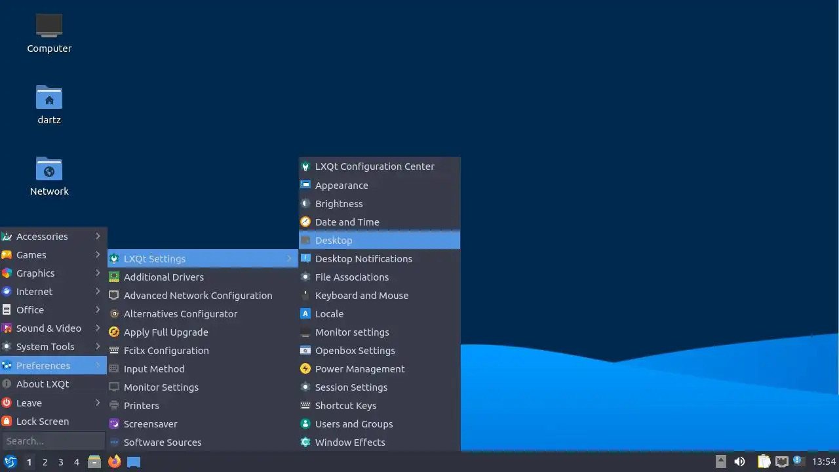The image size is (839, 472).
Task: Expand the Internet category
Action: tap(53, 292)
